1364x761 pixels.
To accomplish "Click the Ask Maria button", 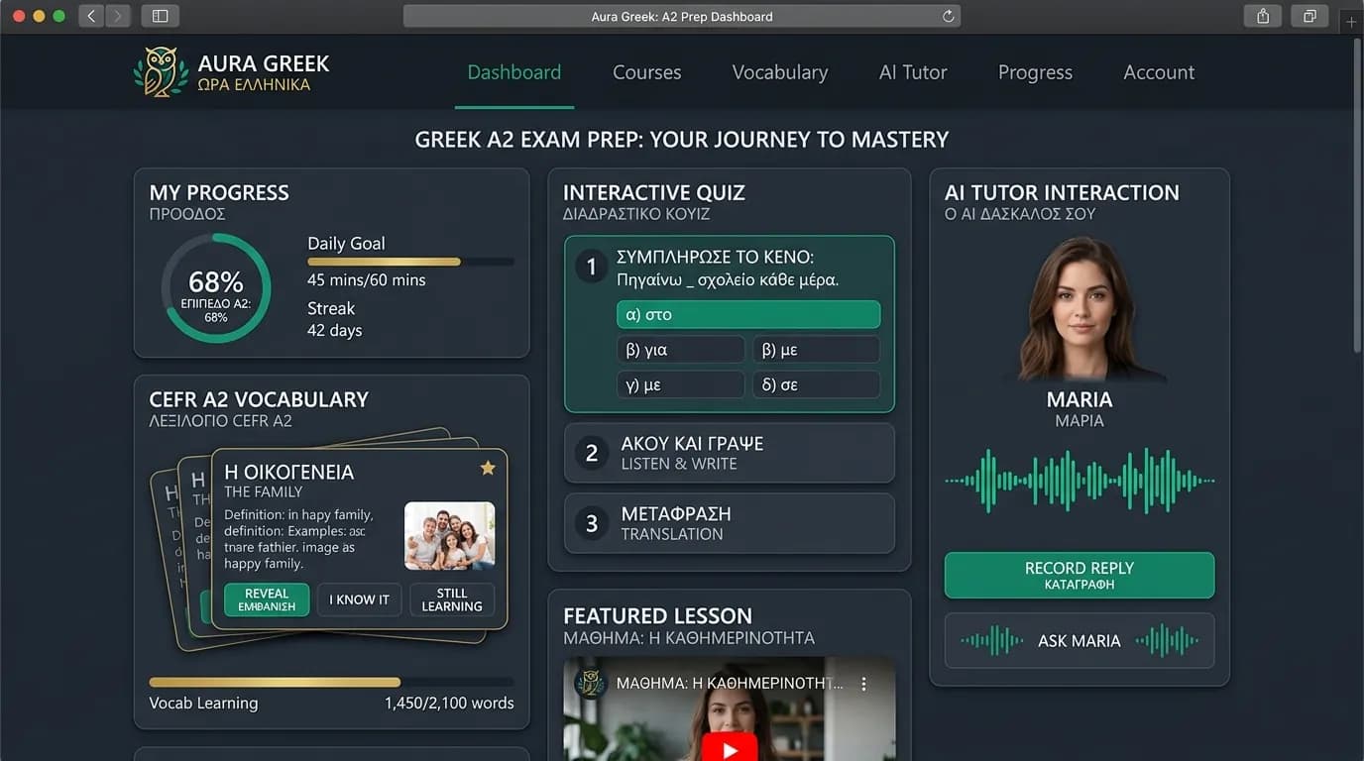I will [1080, 640].
